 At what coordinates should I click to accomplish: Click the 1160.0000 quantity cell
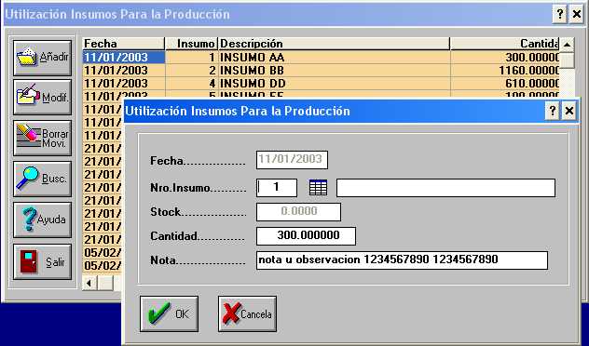[504, 71]
